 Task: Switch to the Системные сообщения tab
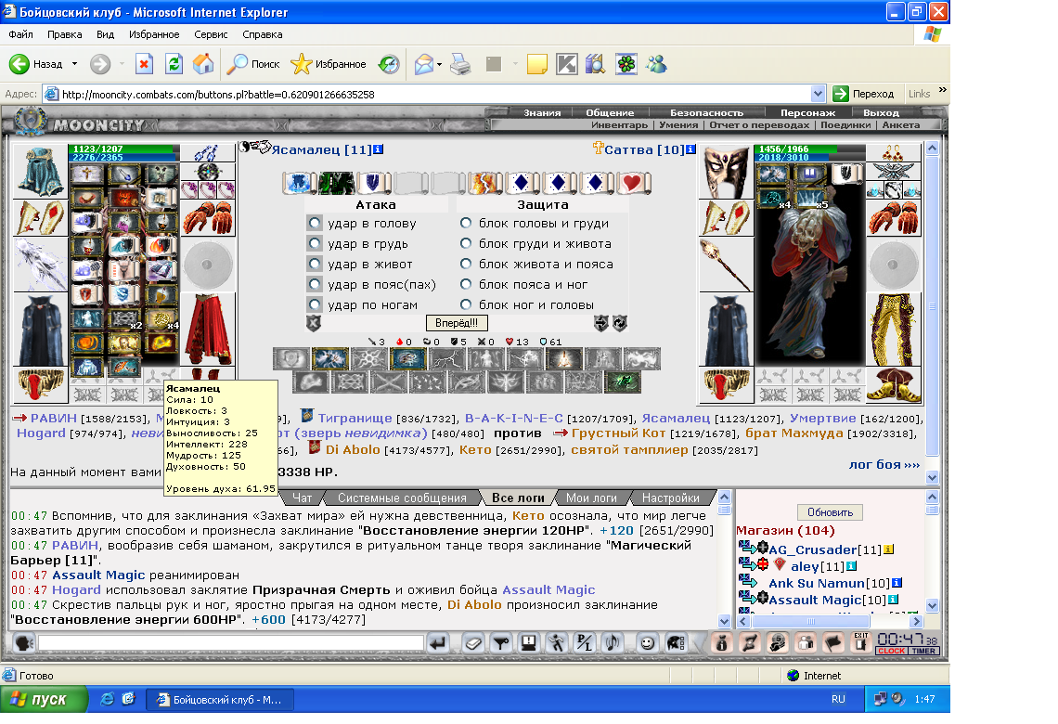(x=402, y=498)
